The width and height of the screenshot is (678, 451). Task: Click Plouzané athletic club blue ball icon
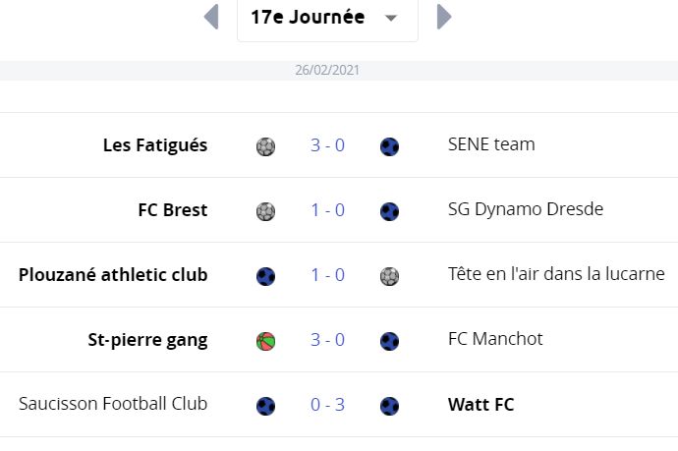point(265,276)
